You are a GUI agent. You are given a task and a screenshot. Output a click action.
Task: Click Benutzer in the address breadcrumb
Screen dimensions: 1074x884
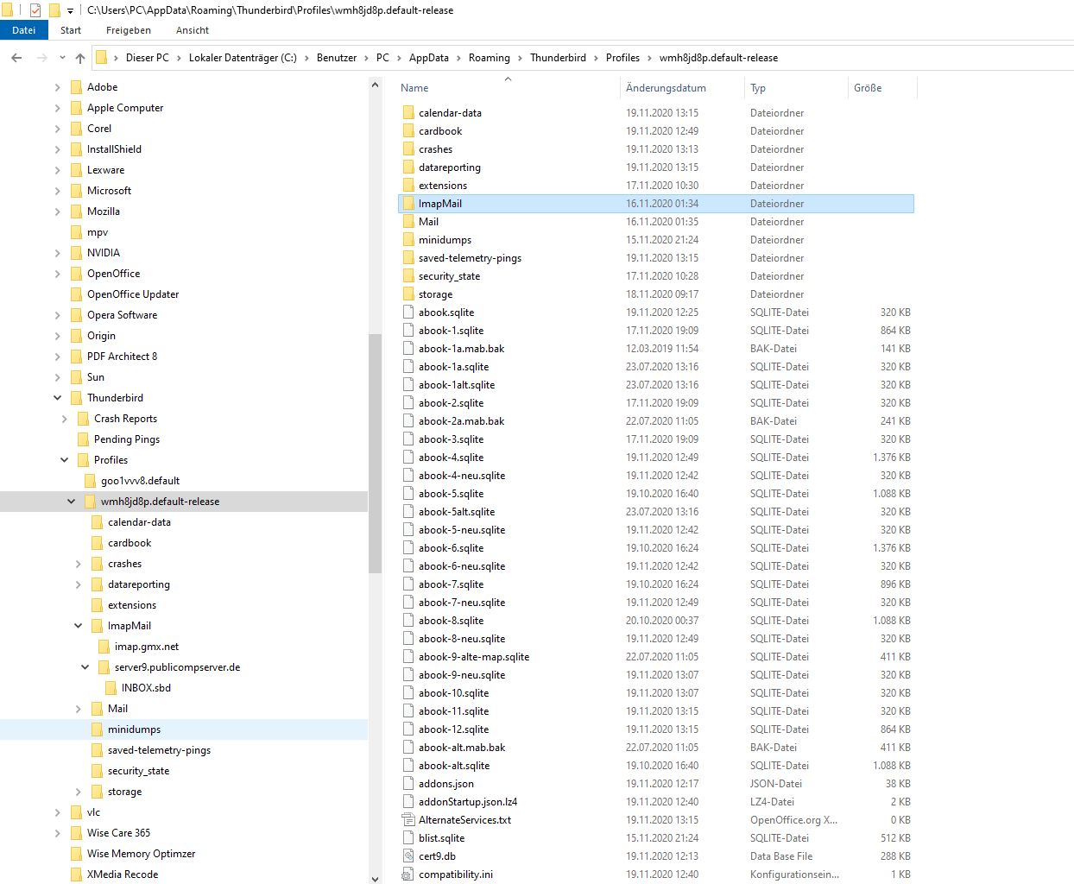click(x=337, y=58)
